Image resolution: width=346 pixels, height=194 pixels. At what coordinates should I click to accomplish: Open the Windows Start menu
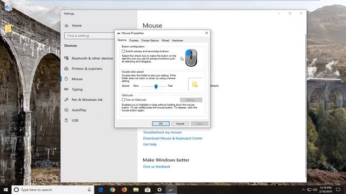(5, 190)
